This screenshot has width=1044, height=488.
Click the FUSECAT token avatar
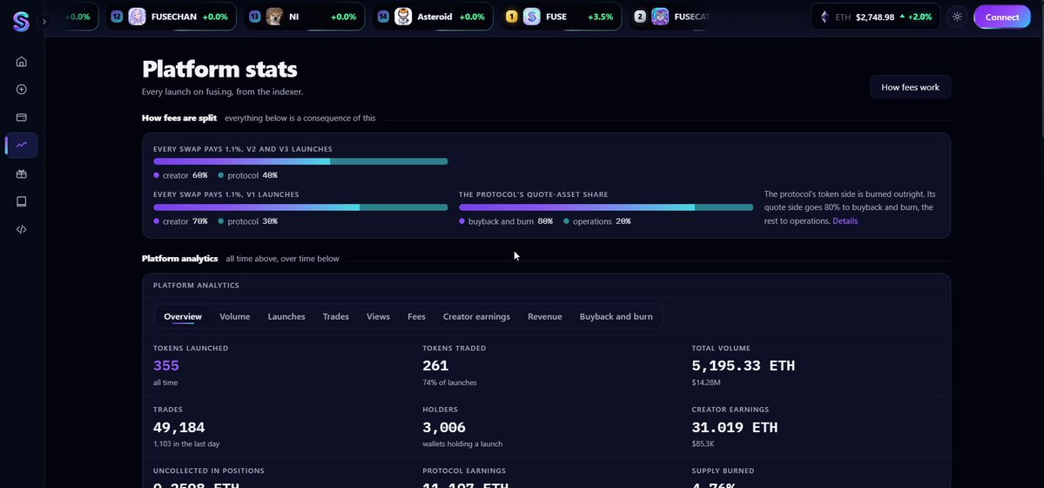coord(660,17)
